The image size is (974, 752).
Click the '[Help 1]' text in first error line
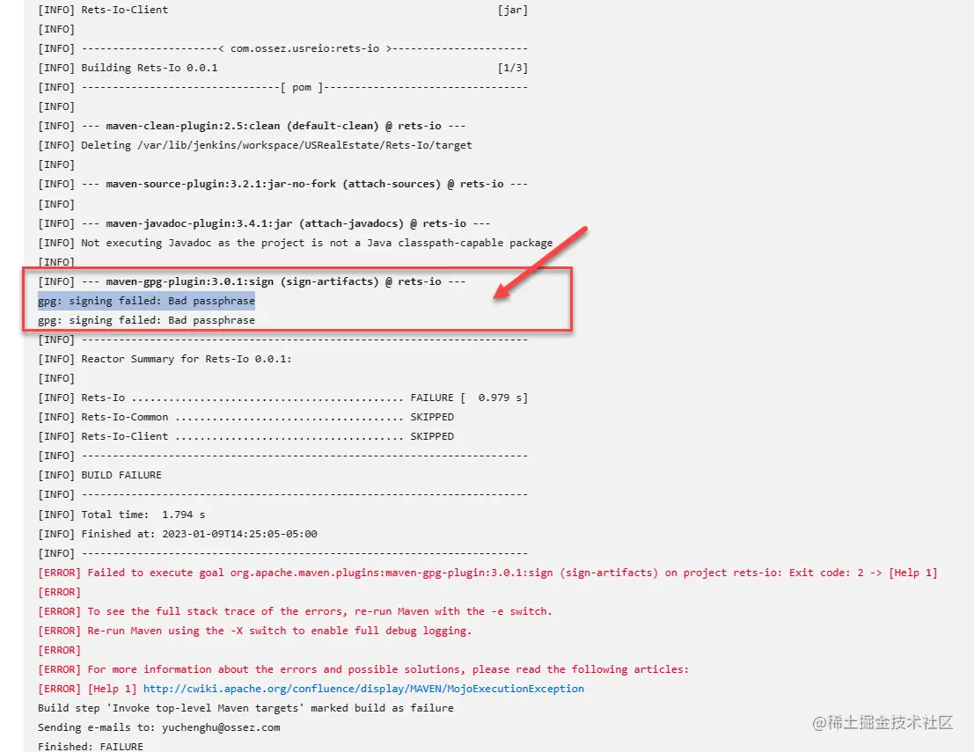point(913,573)
